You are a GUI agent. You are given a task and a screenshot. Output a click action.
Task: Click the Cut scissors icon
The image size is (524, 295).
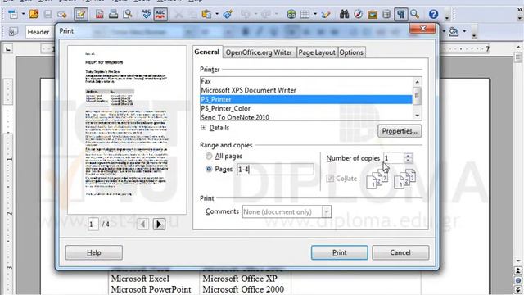click(x=178, y=14)
